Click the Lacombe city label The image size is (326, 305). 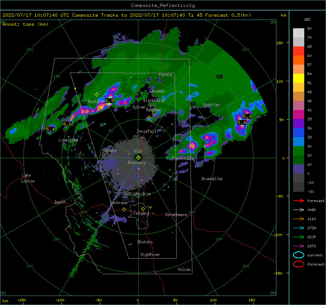[x=156, y=91]
